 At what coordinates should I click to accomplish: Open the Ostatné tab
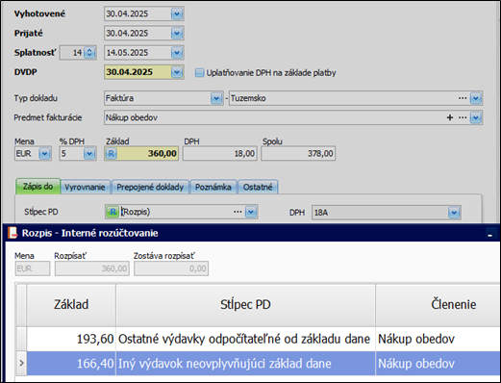coord(258,187)
